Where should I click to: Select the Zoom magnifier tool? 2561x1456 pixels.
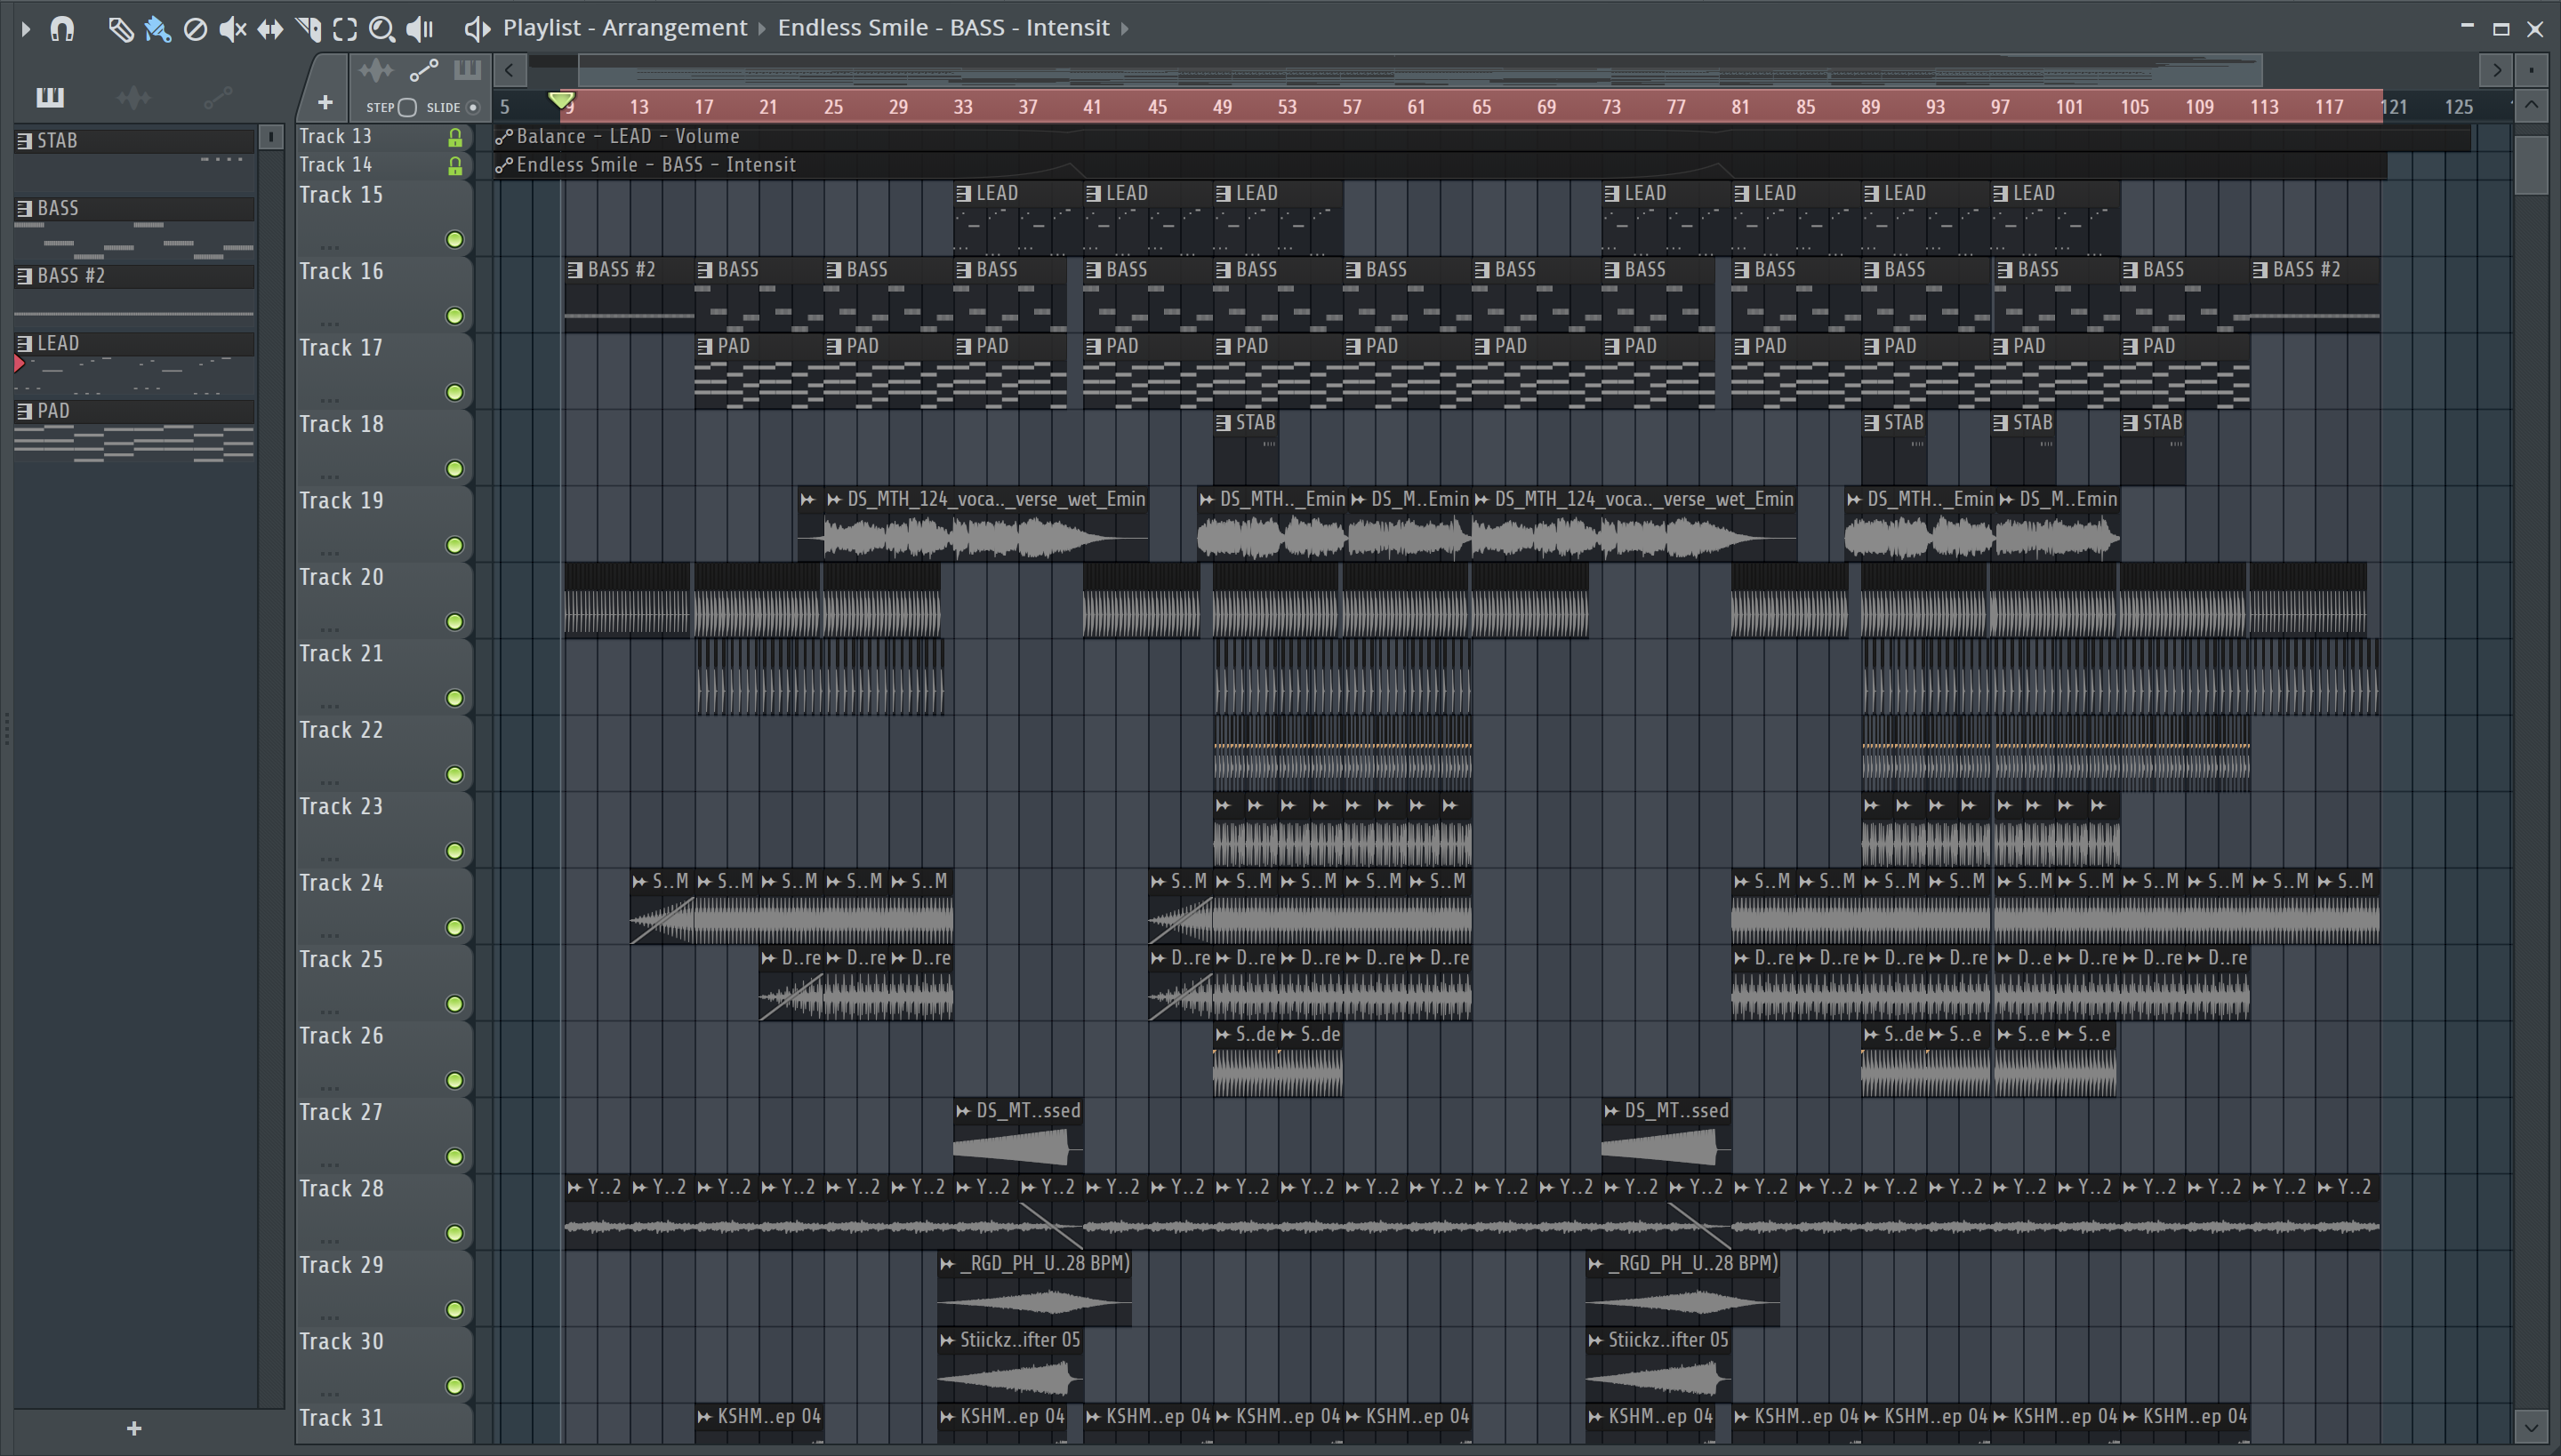point(381,29)
